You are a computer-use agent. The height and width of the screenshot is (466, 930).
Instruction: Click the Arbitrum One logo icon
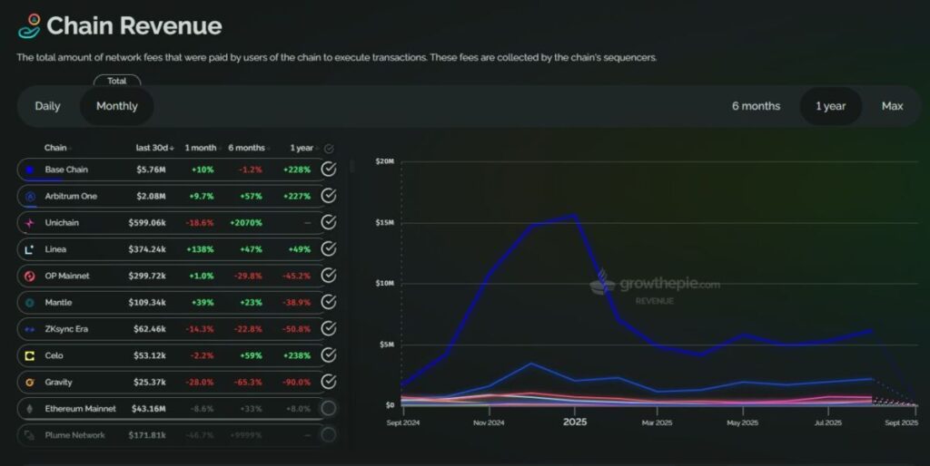tap(30, 197)
